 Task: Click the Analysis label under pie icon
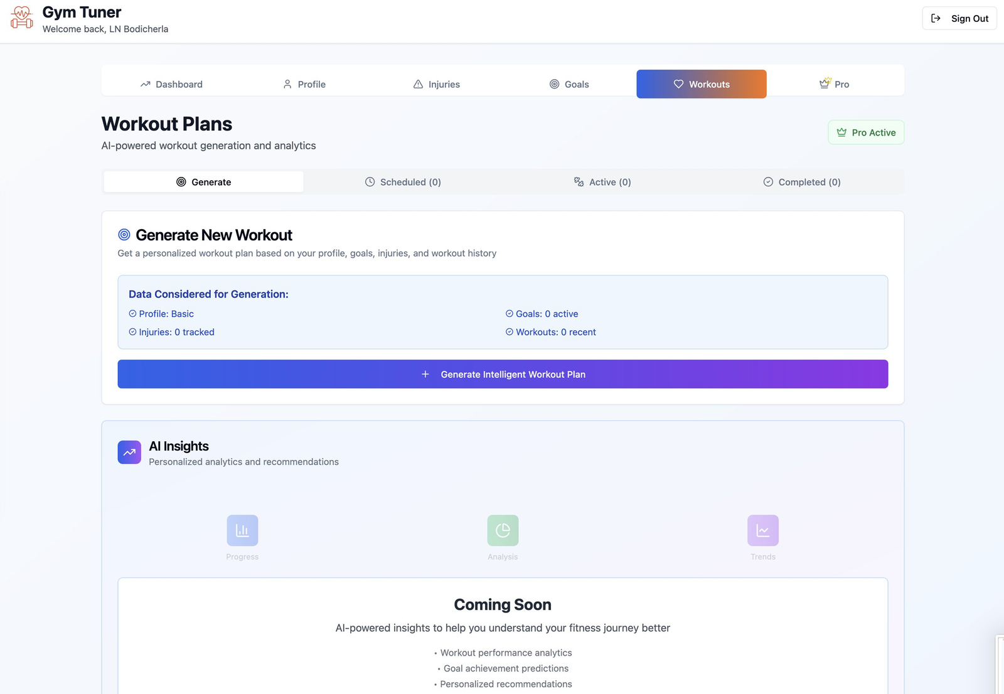click(x=503, y=557)
